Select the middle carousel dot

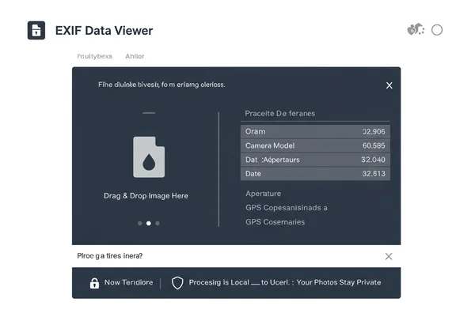coord(149,224)
